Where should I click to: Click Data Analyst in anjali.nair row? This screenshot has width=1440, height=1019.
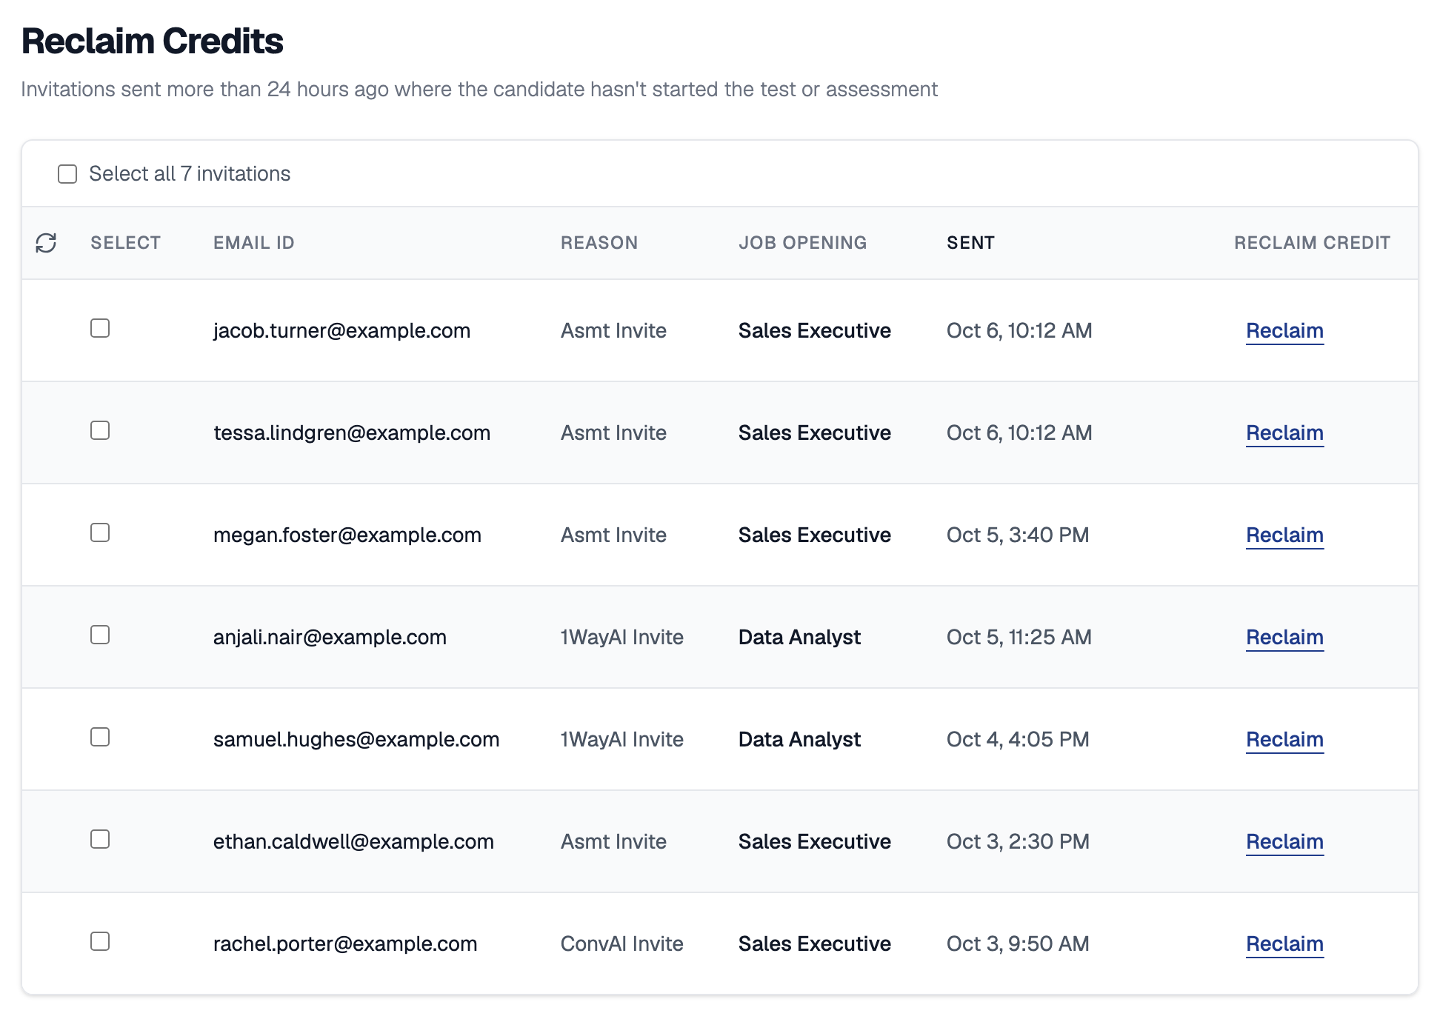coord(799,637)
